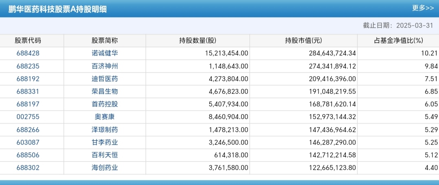Open stock code 688331
Screen dimensions: 439x185
pyautogui.click(x=28, y=91)
